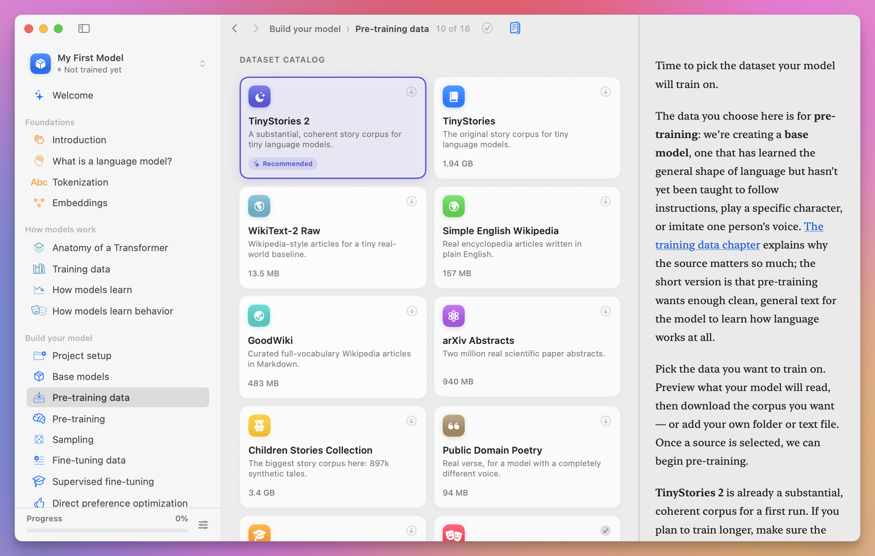Click the Build your model breadcrumb
875x556 pixels.
coord(305,29)
